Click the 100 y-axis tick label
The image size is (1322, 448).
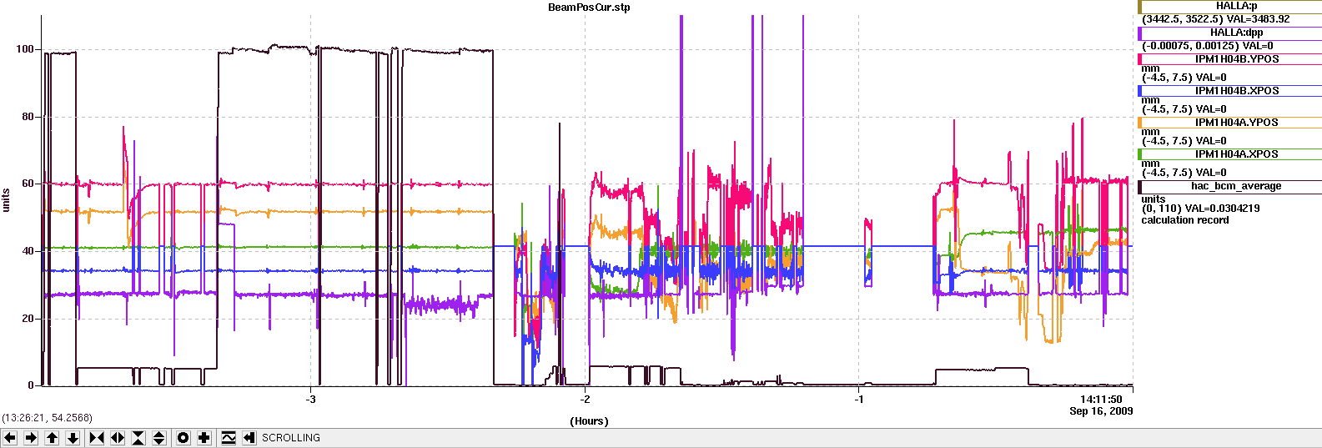click(25, 49)
